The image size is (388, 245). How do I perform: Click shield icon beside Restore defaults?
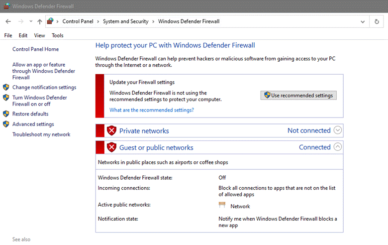coord(6,114)
